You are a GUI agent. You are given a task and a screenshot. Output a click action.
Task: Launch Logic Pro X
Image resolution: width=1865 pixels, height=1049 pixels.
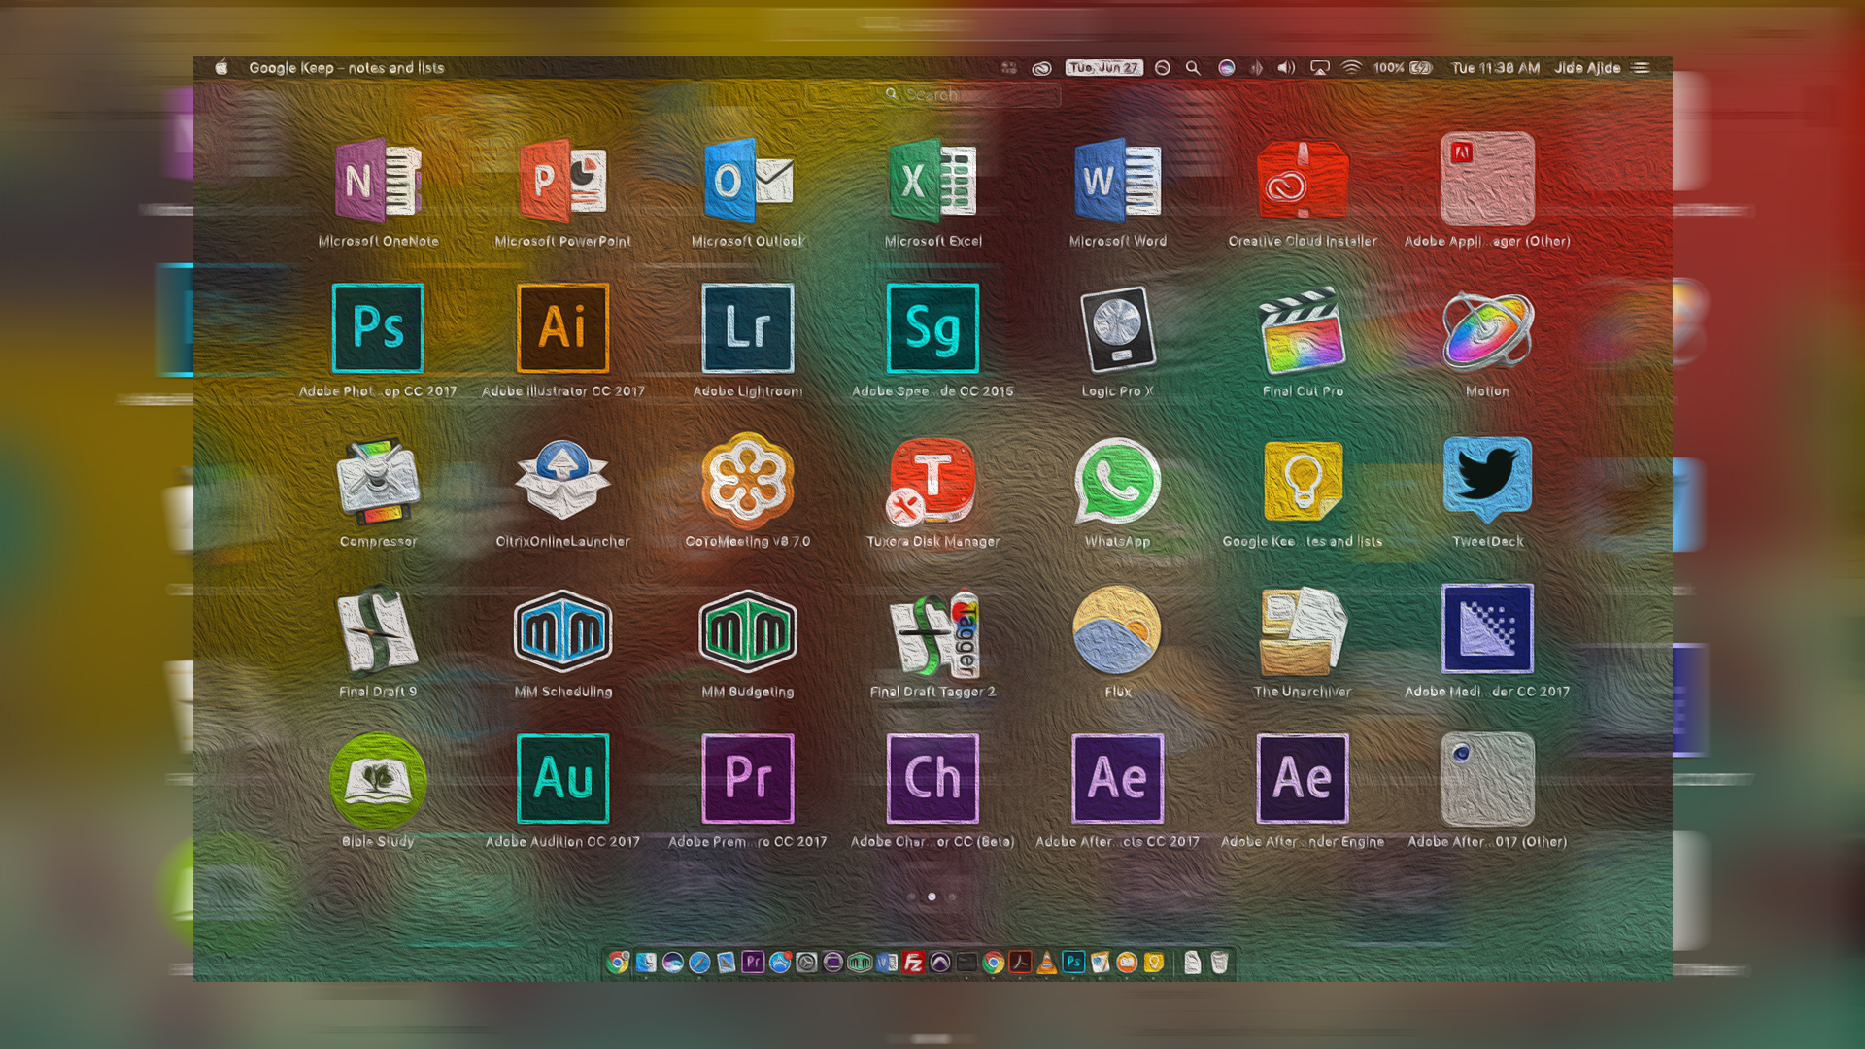pyautogui.click(x=1116, y=330)
